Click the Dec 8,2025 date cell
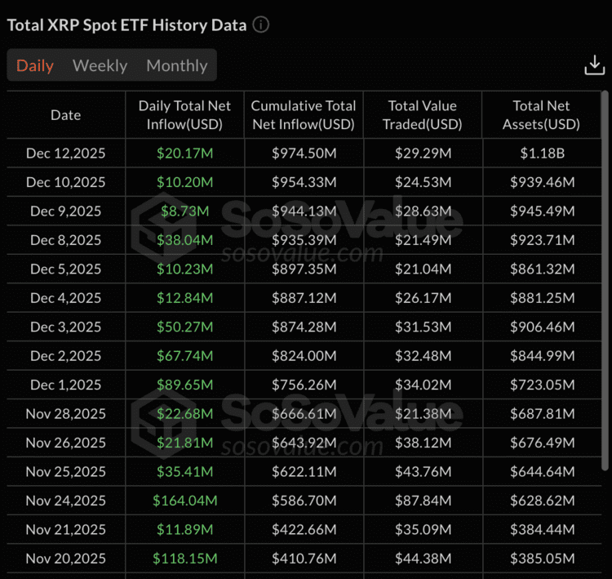 tap(65, 240)
